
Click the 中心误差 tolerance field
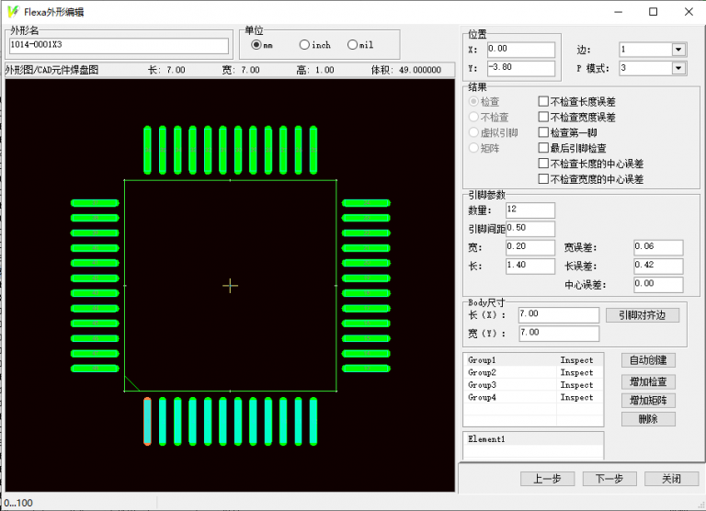tap(658, 285)
